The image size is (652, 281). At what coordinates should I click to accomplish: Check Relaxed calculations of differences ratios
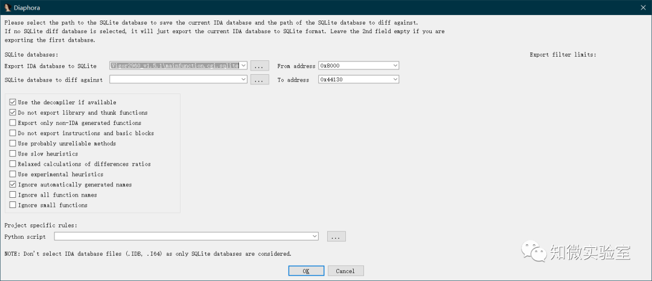[x=13, y=164]
